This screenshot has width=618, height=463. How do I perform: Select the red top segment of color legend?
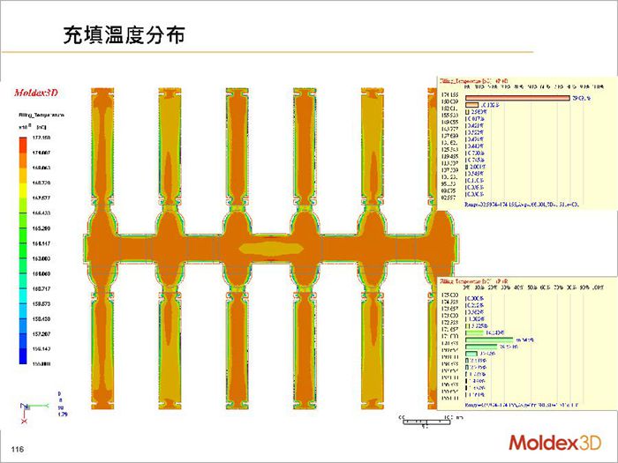(x=23, y=145)
